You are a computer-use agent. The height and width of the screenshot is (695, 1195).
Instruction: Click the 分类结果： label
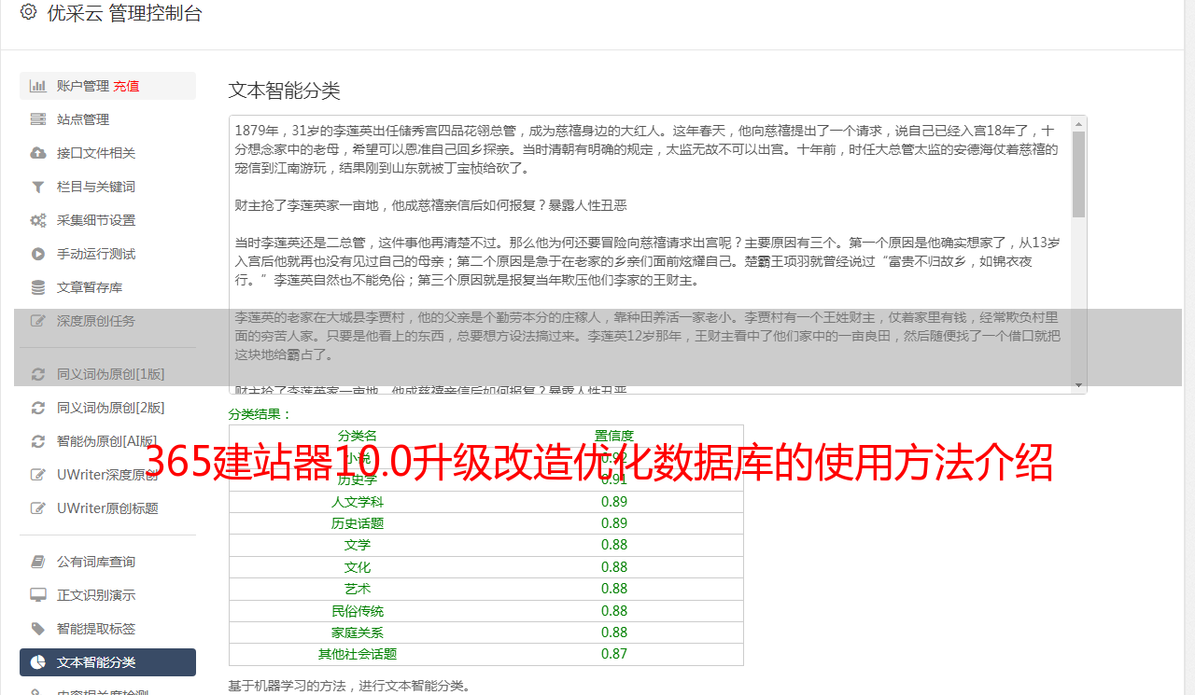click(x=260, y=414)
